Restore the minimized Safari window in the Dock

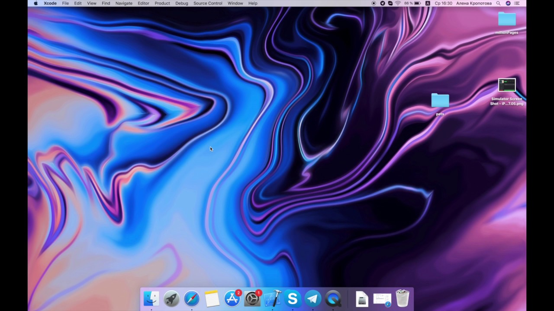(382, 299)
